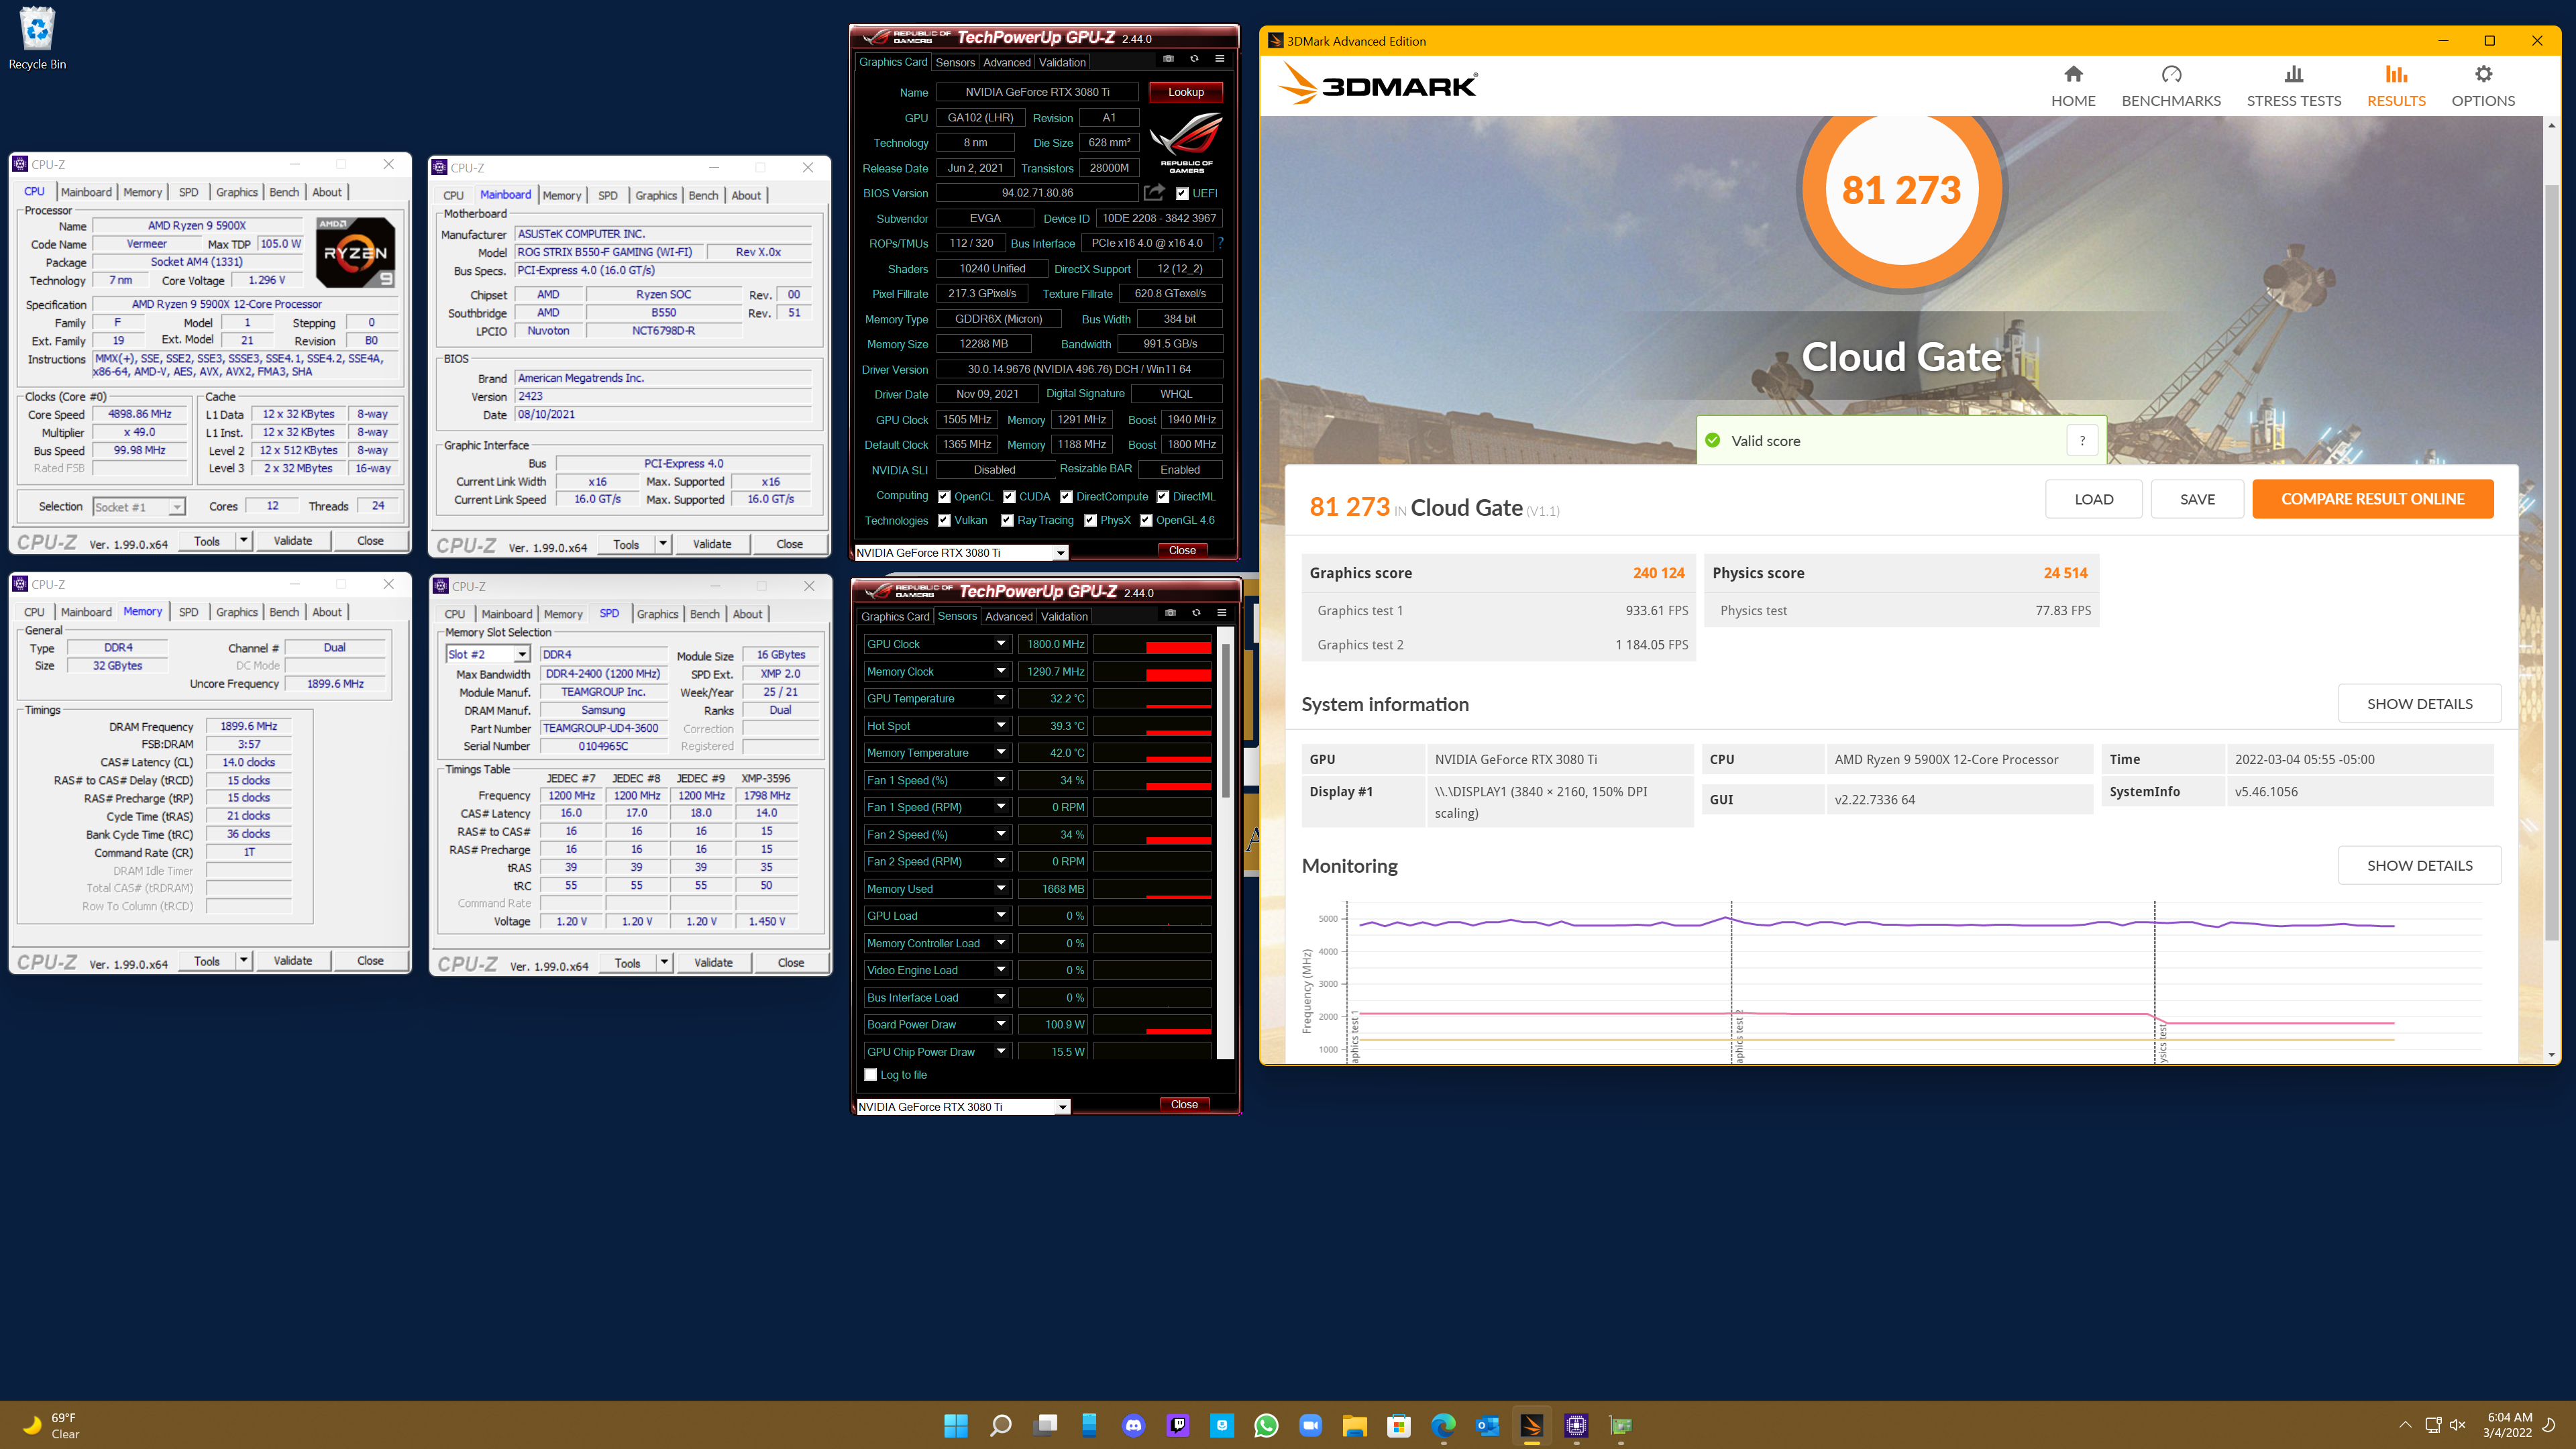2576x1449 pixels.
Task: Show details for Monitoring section
Action: pos(2419,865)
